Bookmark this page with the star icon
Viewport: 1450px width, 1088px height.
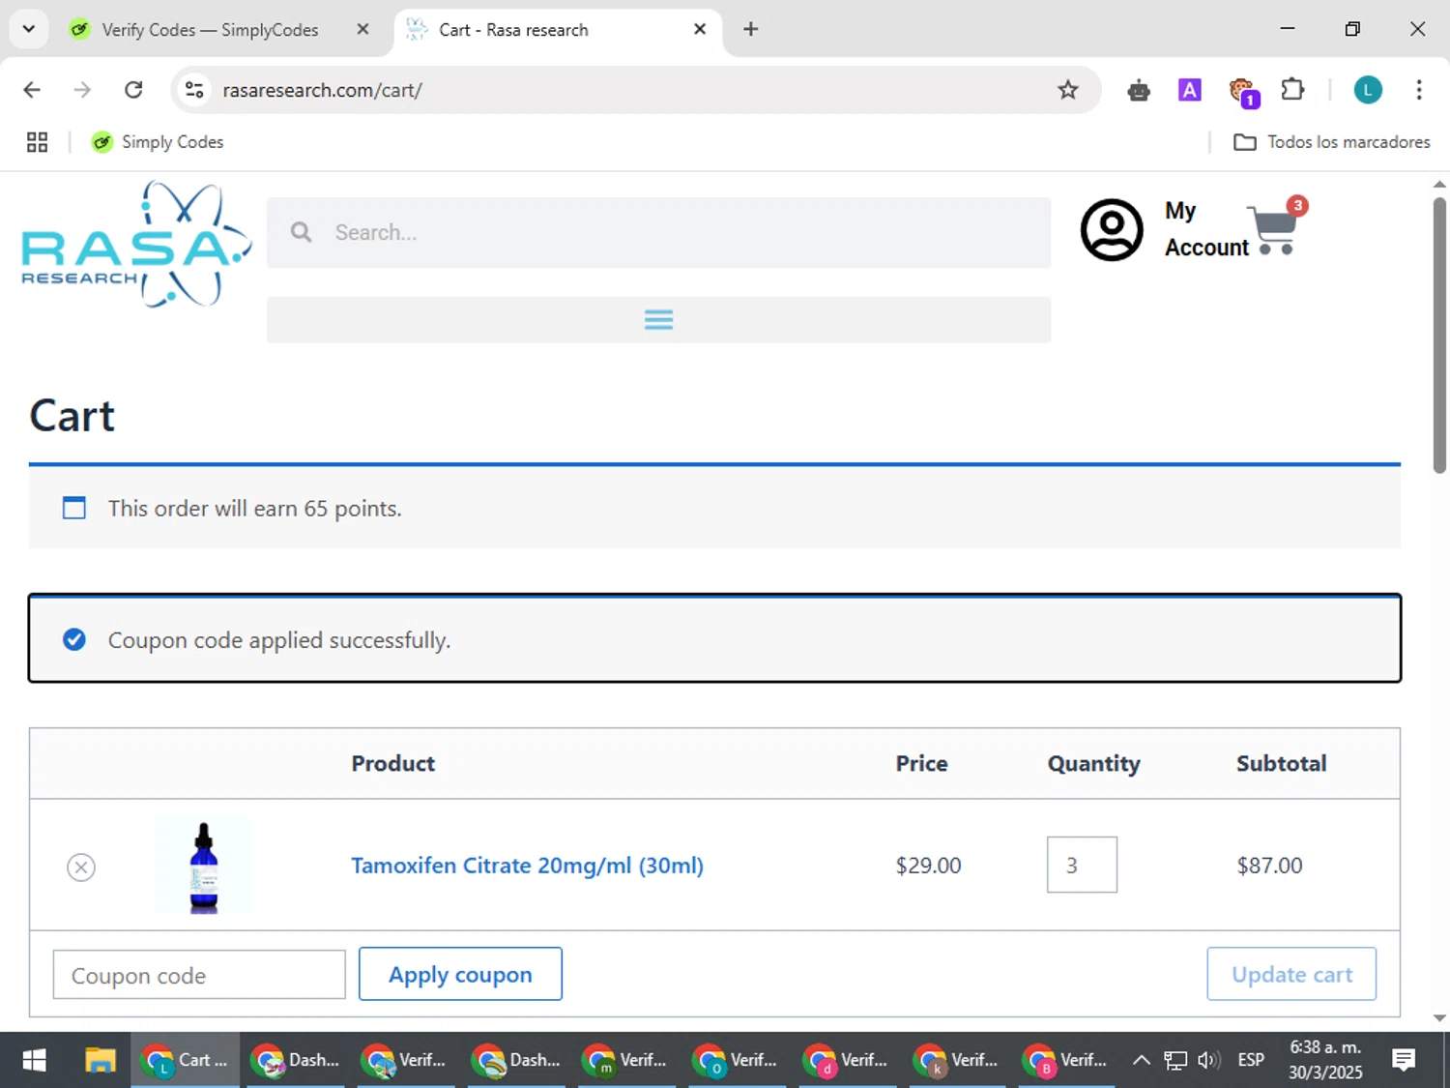pos(1067,90)
